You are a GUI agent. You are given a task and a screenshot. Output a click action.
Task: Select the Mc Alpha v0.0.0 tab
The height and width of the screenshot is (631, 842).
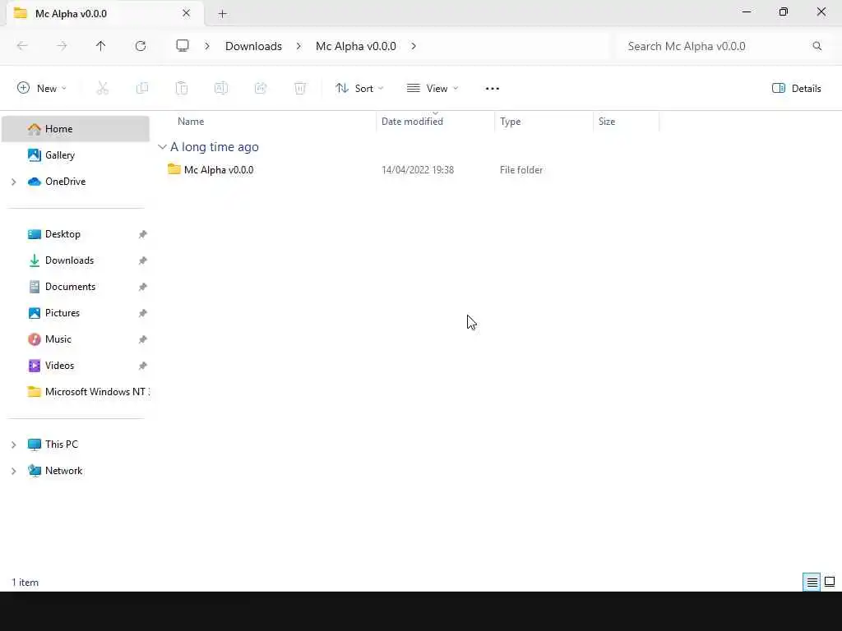(104, 13)
